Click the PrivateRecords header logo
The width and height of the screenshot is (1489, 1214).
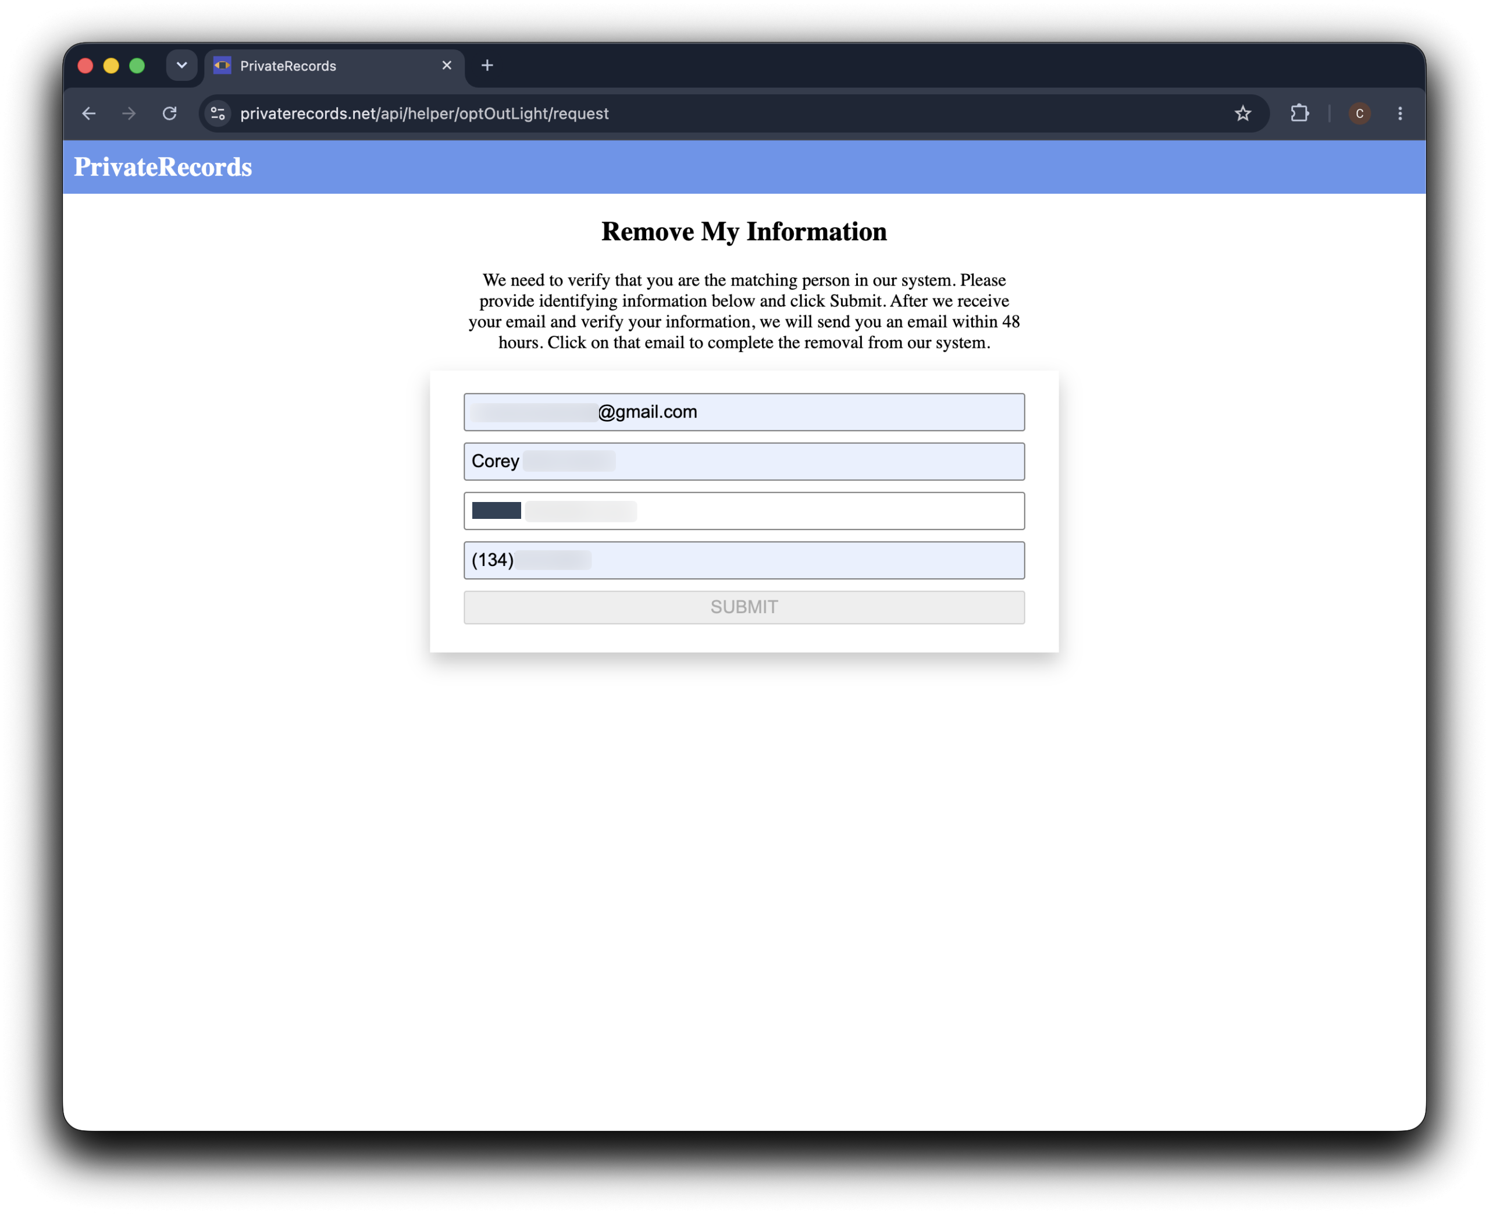coord(163,167)
